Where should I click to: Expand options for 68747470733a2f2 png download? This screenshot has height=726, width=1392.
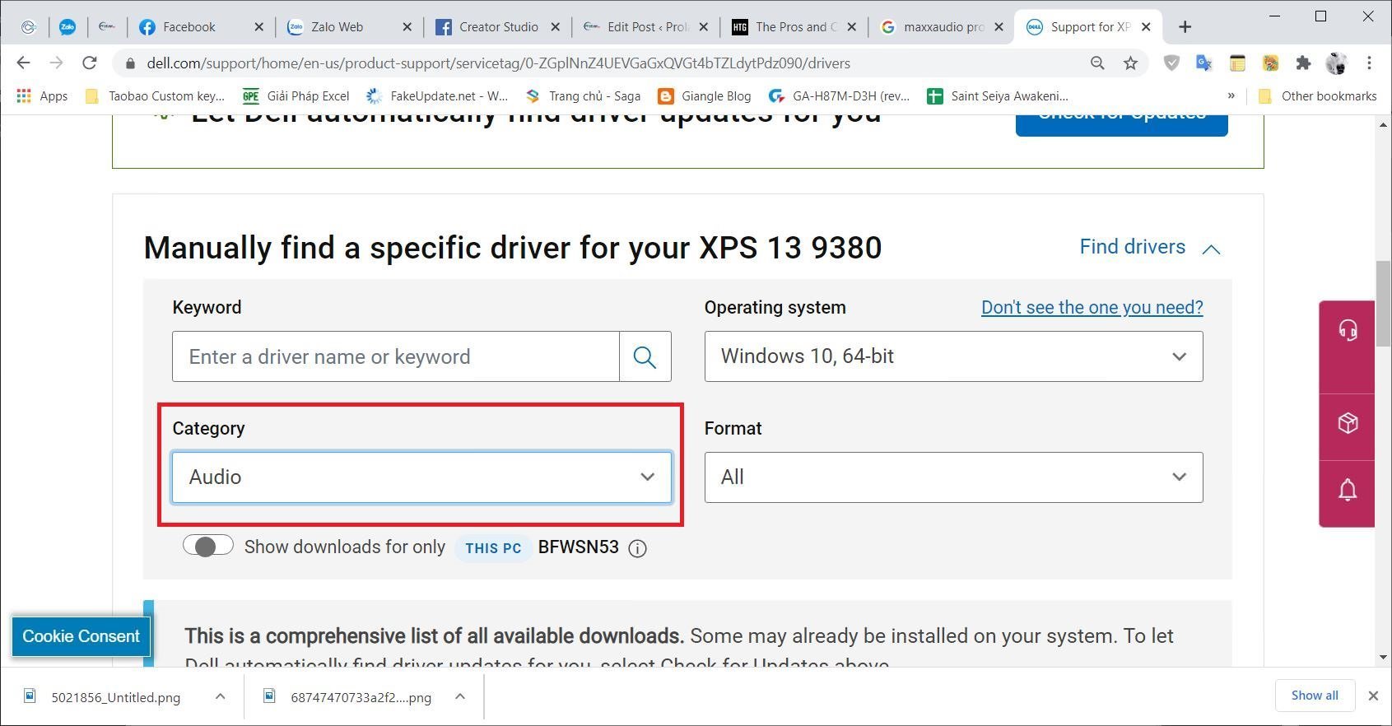pos(460,696)
